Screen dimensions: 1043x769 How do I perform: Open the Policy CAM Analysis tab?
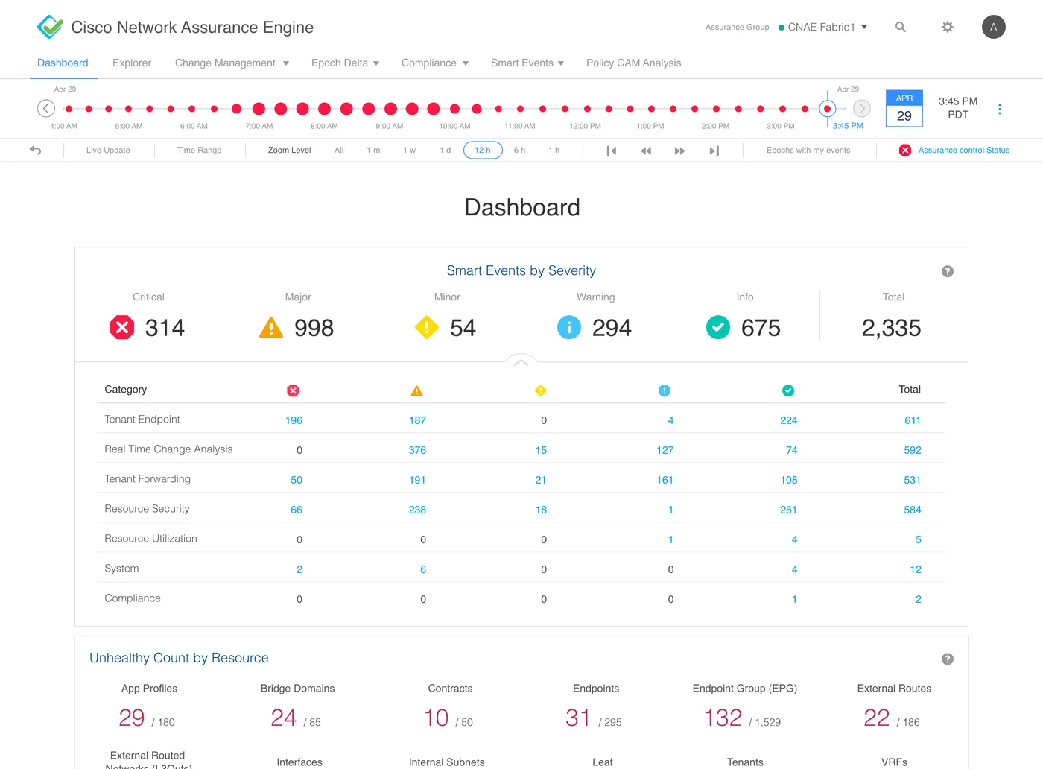pyautogui.click(x=634, y=63)
